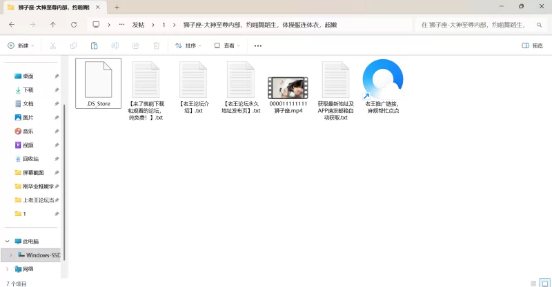Viewport: 552px width, 287px height.
Task: Click the Copy icon in toolbar
Action: tap(73, 45)
